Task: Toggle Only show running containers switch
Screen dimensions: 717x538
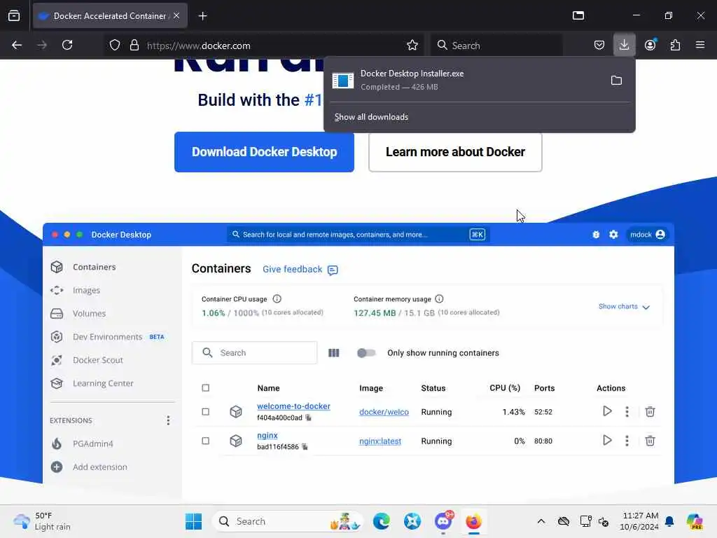Action: tap(366, 353)
